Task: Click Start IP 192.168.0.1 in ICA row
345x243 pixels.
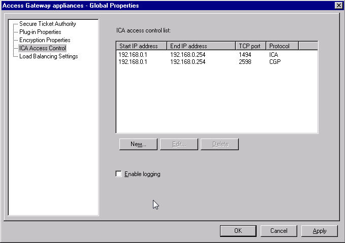Action: pyautogui.click(x=133, y=54)
